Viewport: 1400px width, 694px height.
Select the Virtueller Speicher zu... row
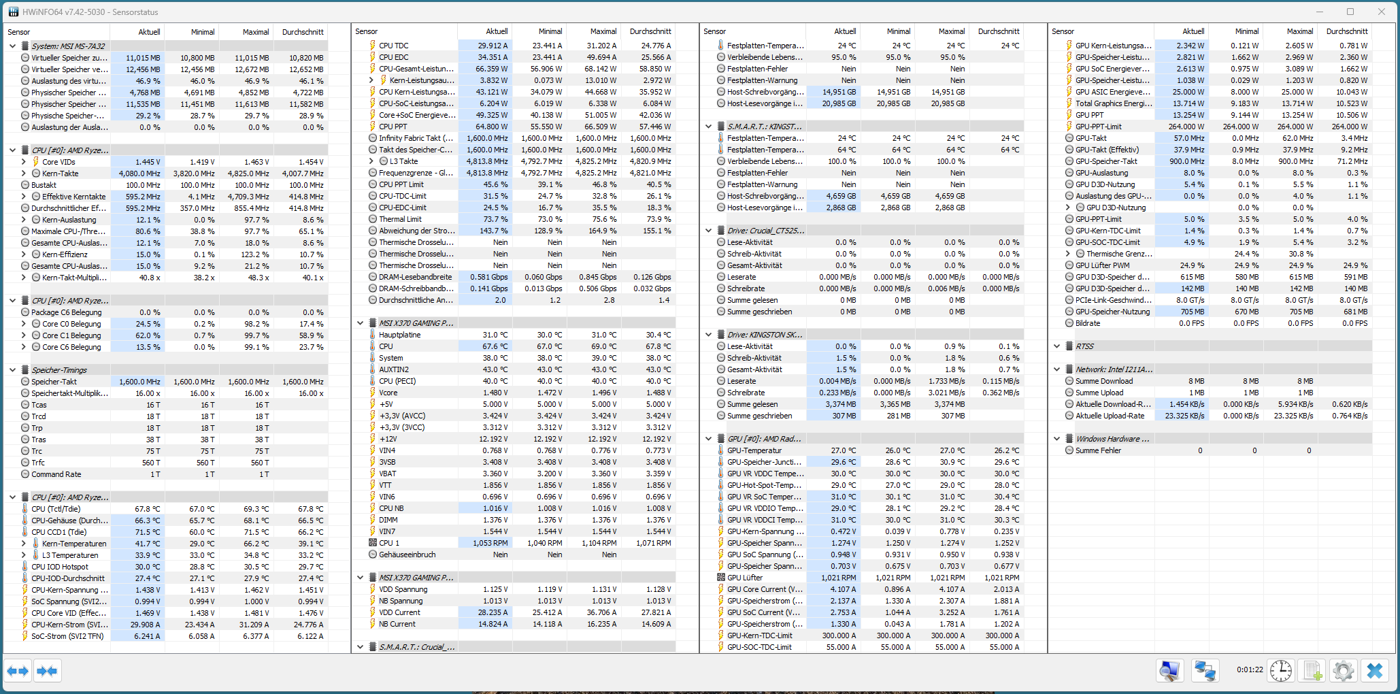coord(167,58)
